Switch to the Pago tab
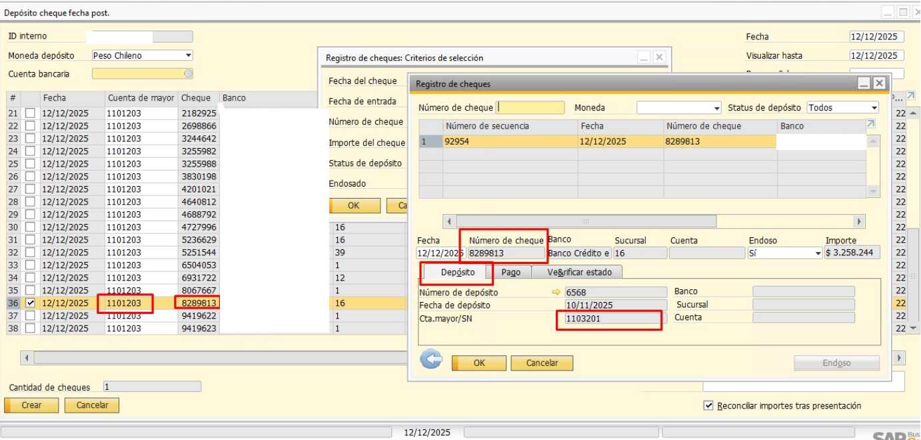This screenshot has width=921, height=440. coord(510,272)
